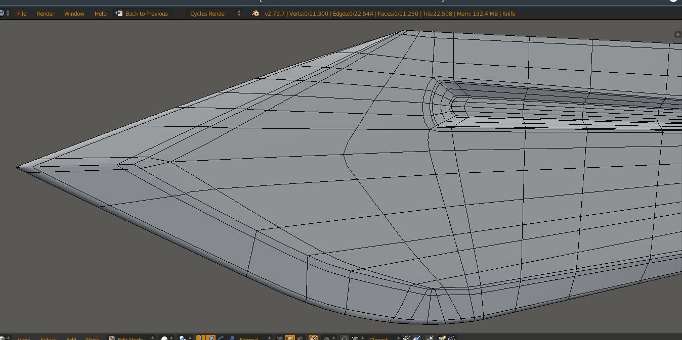This screenshot has height=340, width=682.
Task: Click the Verts:0/11,300 statistic
Action: [309, 14]
